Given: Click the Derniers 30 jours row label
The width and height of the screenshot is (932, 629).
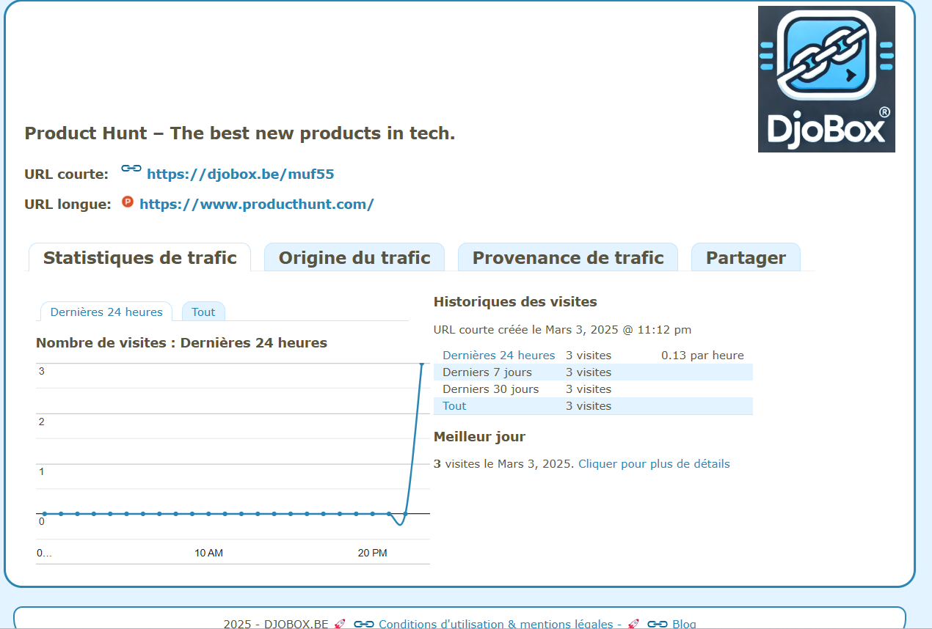Looking at the screenshot, I should tap(491, 389).
